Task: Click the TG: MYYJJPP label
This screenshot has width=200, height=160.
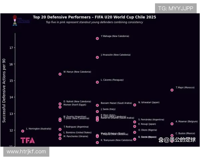Action: click(175, 8)
